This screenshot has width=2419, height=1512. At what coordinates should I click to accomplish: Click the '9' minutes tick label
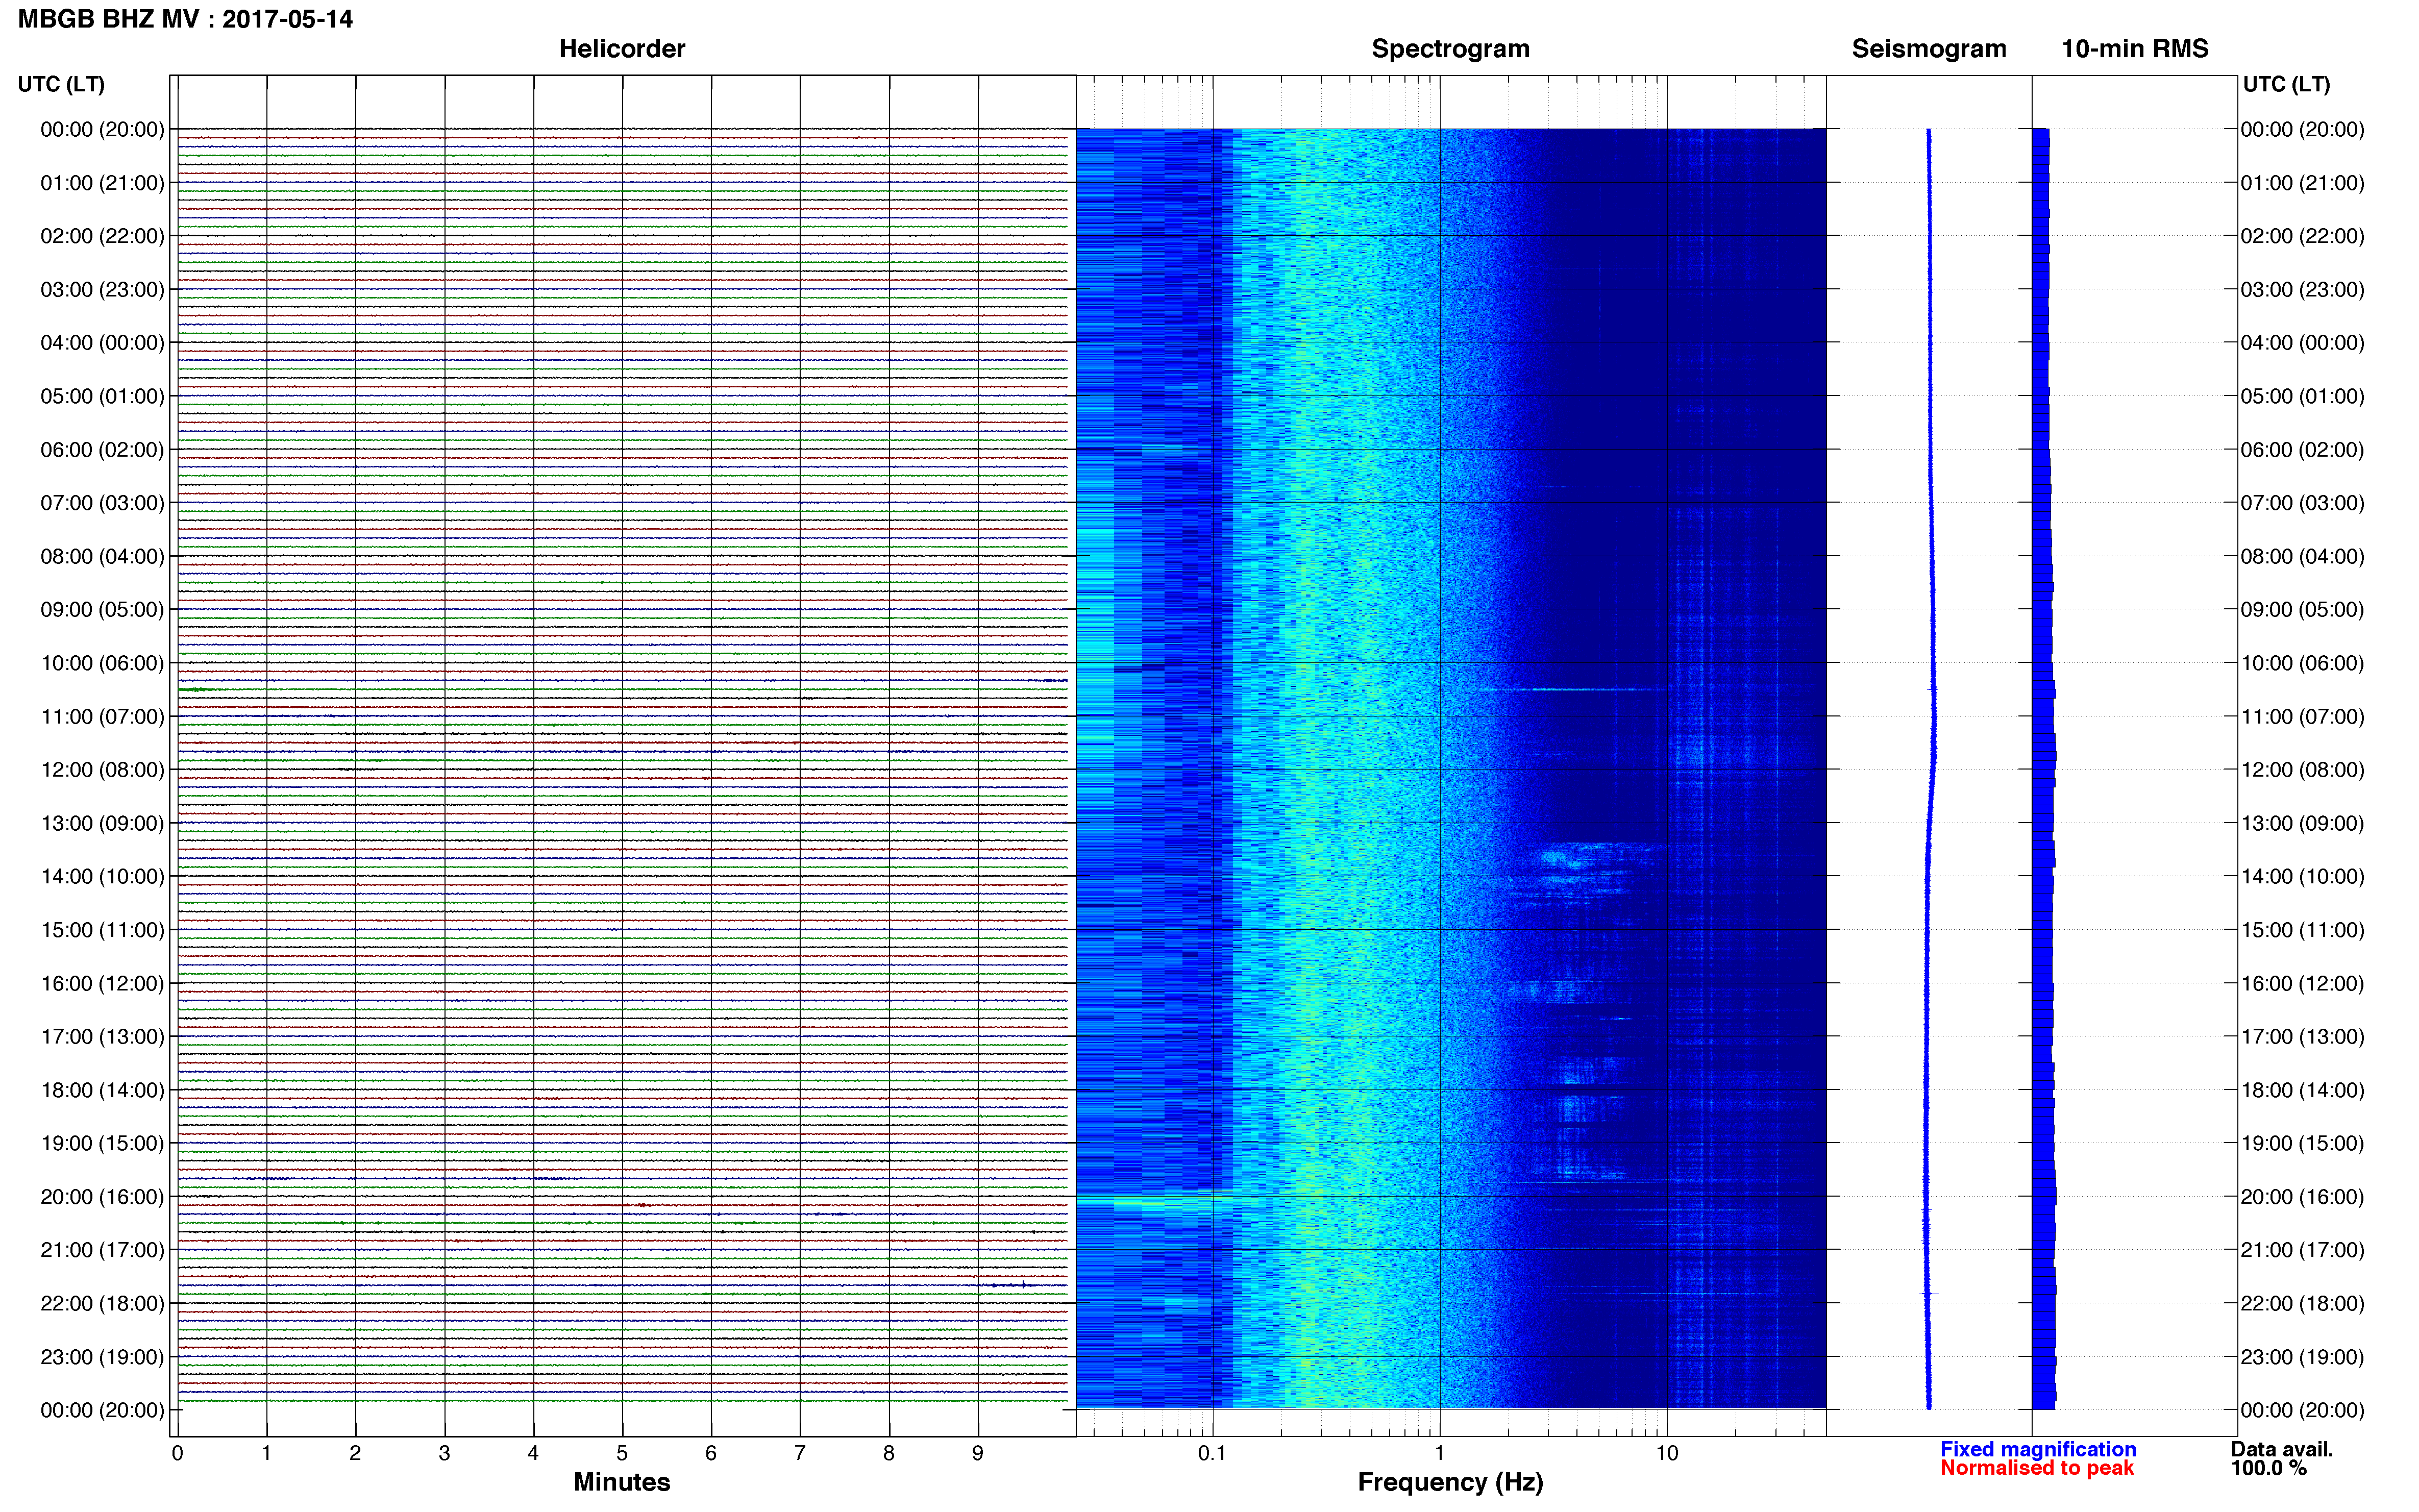978,1453
